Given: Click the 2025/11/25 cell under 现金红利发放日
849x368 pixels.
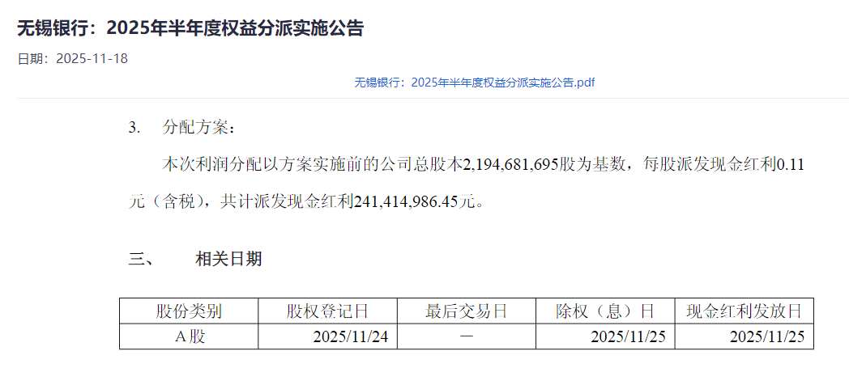Looking at the screenshot, I should tap(767, 336).
